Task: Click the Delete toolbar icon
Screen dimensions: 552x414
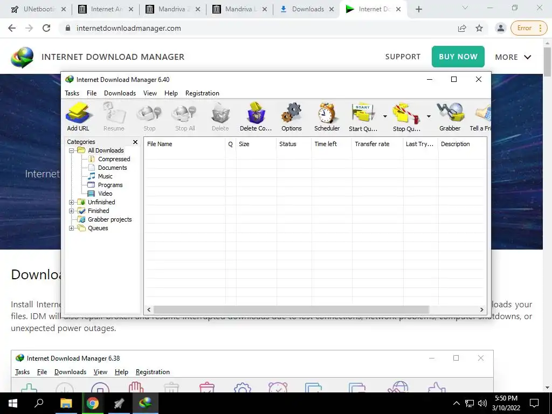Action: pos(220,117)
